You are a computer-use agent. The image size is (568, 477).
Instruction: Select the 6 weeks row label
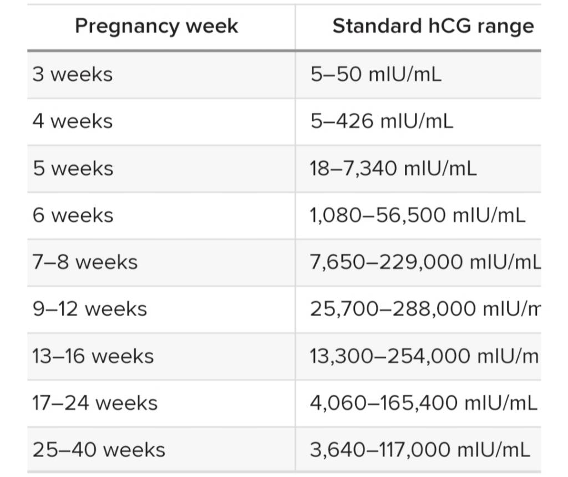(73, 215)
